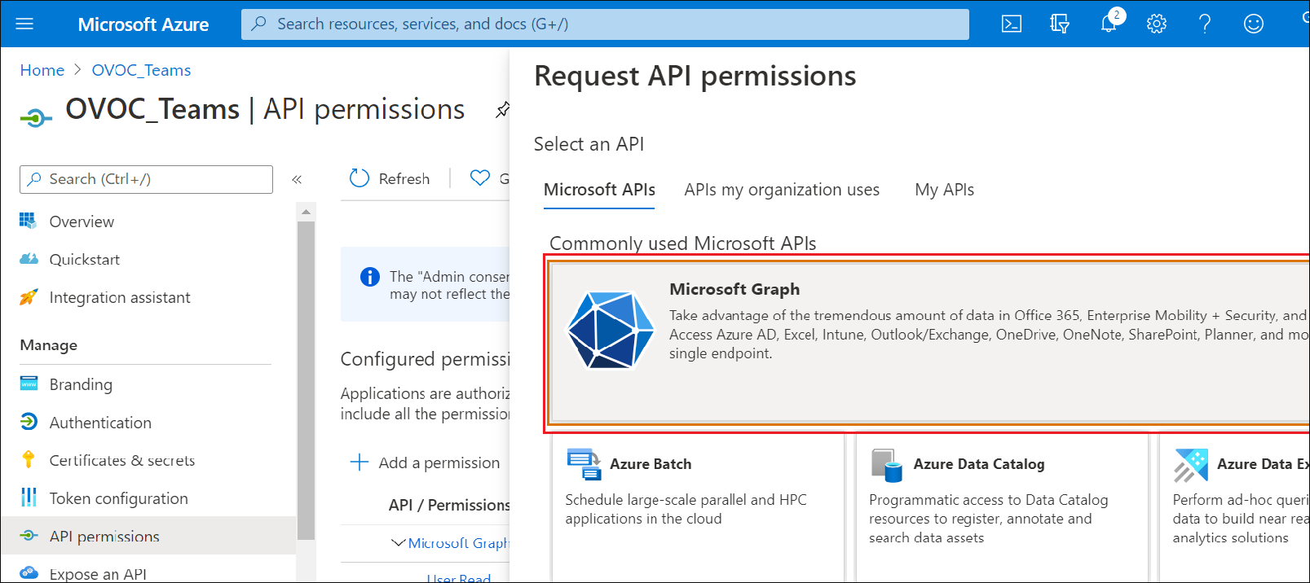Click the Refresh button
The width and height of the screenshot is (1310, 583).
(x=390, y=179)
